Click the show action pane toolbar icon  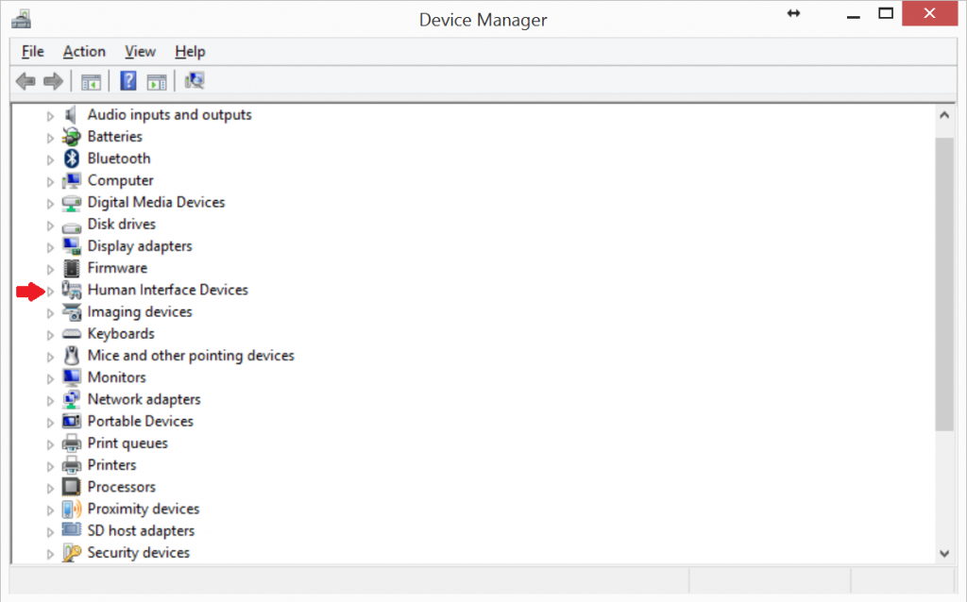click(157, 81)
